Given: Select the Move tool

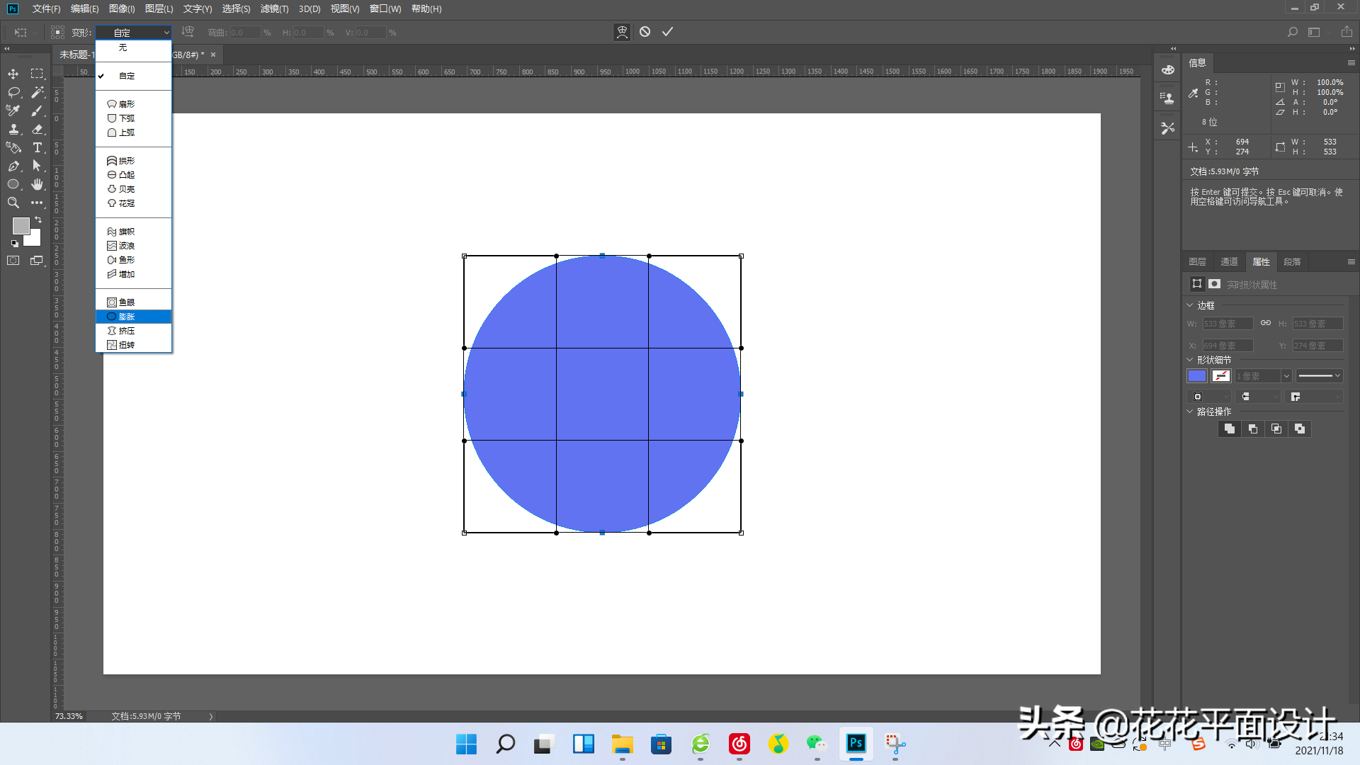Looking at the screenshot, I should click(13, 74).
